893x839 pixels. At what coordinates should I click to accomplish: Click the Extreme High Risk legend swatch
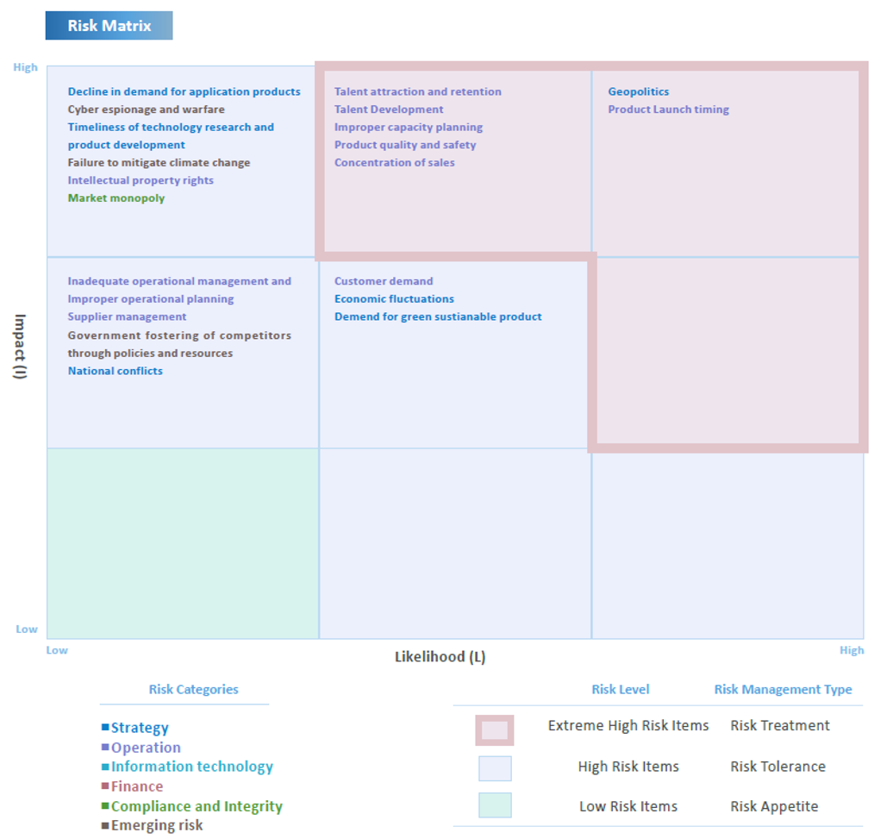click(495, 730)
